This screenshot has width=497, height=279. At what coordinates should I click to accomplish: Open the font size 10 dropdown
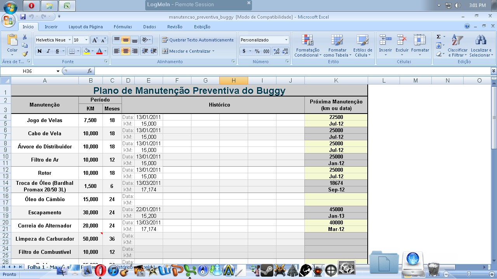pyautogui.click(x=86, y=40)
